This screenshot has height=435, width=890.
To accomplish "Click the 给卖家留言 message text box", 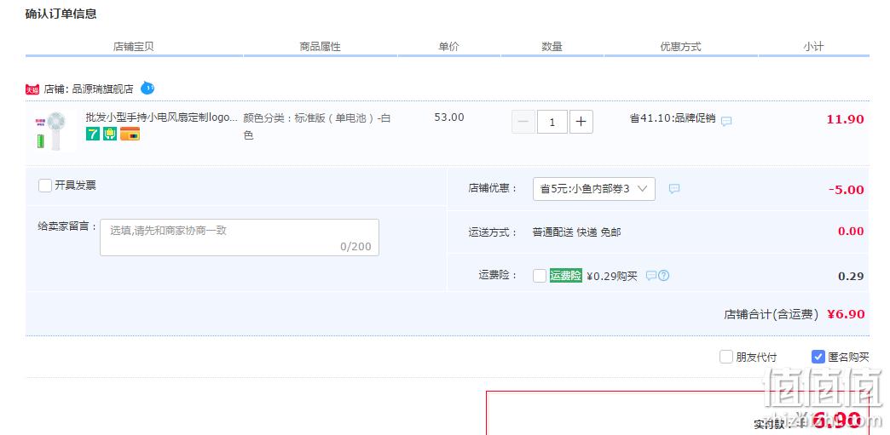I will (240, 237).
